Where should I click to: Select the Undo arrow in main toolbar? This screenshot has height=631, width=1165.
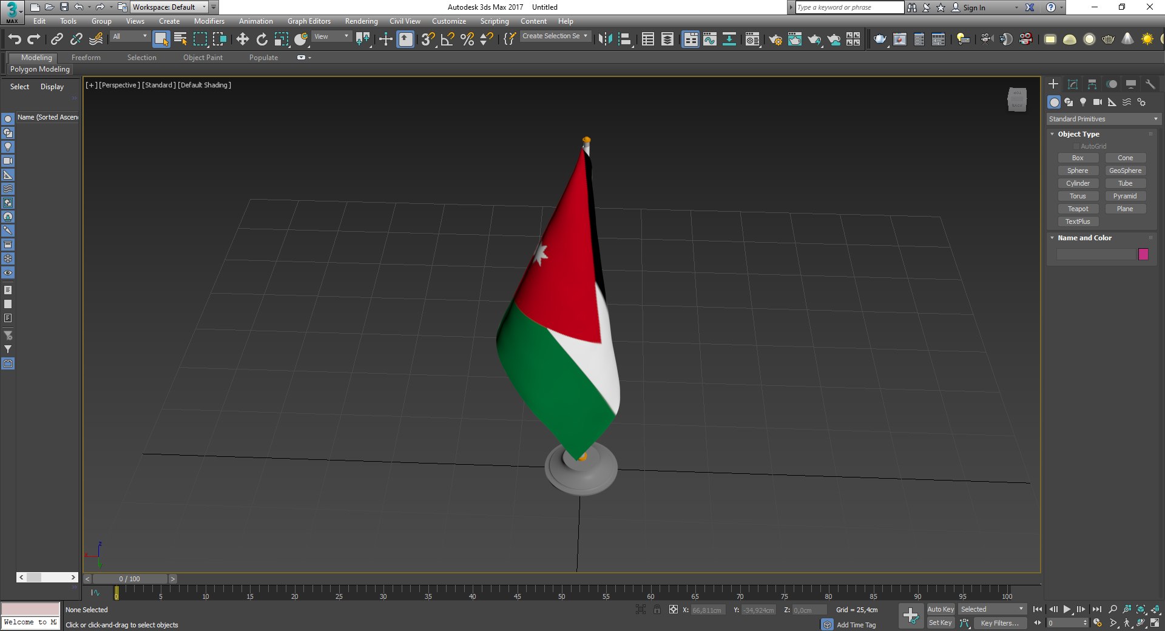tap(15, 39)
